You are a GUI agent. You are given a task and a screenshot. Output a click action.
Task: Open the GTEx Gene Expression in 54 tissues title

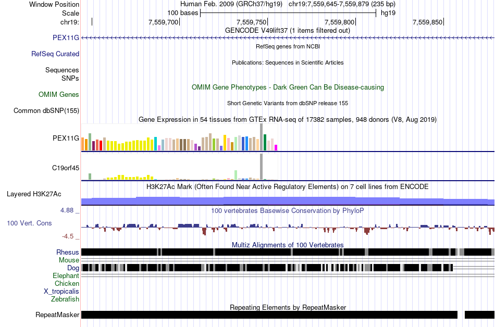pyautogui.click(x=288, y=120)
